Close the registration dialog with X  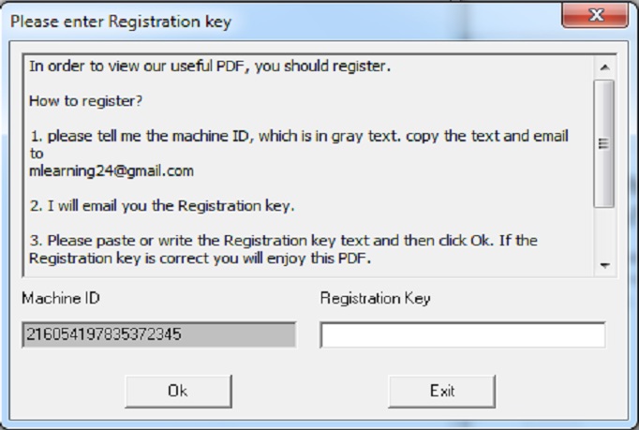point(594,17)
